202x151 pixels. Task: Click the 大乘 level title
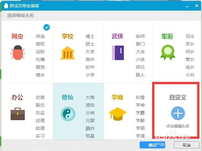click(x=90, y=97)
